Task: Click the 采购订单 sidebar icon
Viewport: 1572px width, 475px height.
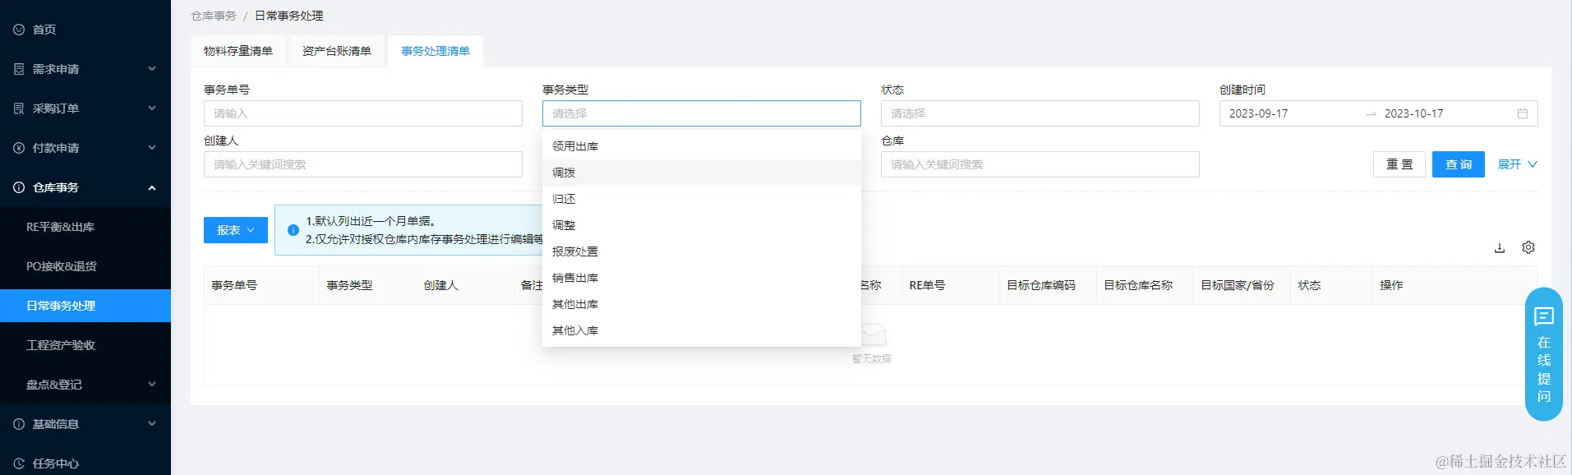Action: coord(19,108)
